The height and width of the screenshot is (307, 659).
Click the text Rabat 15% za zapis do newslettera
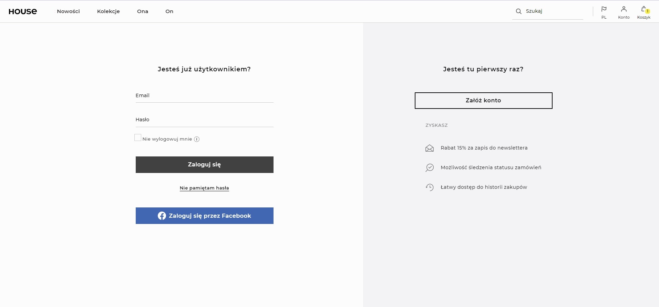[484, 148]
